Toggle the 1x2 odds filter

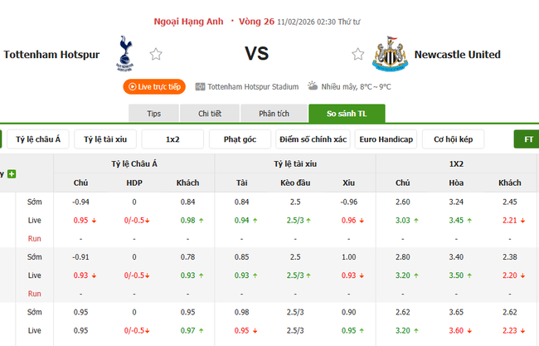(172, 139)
